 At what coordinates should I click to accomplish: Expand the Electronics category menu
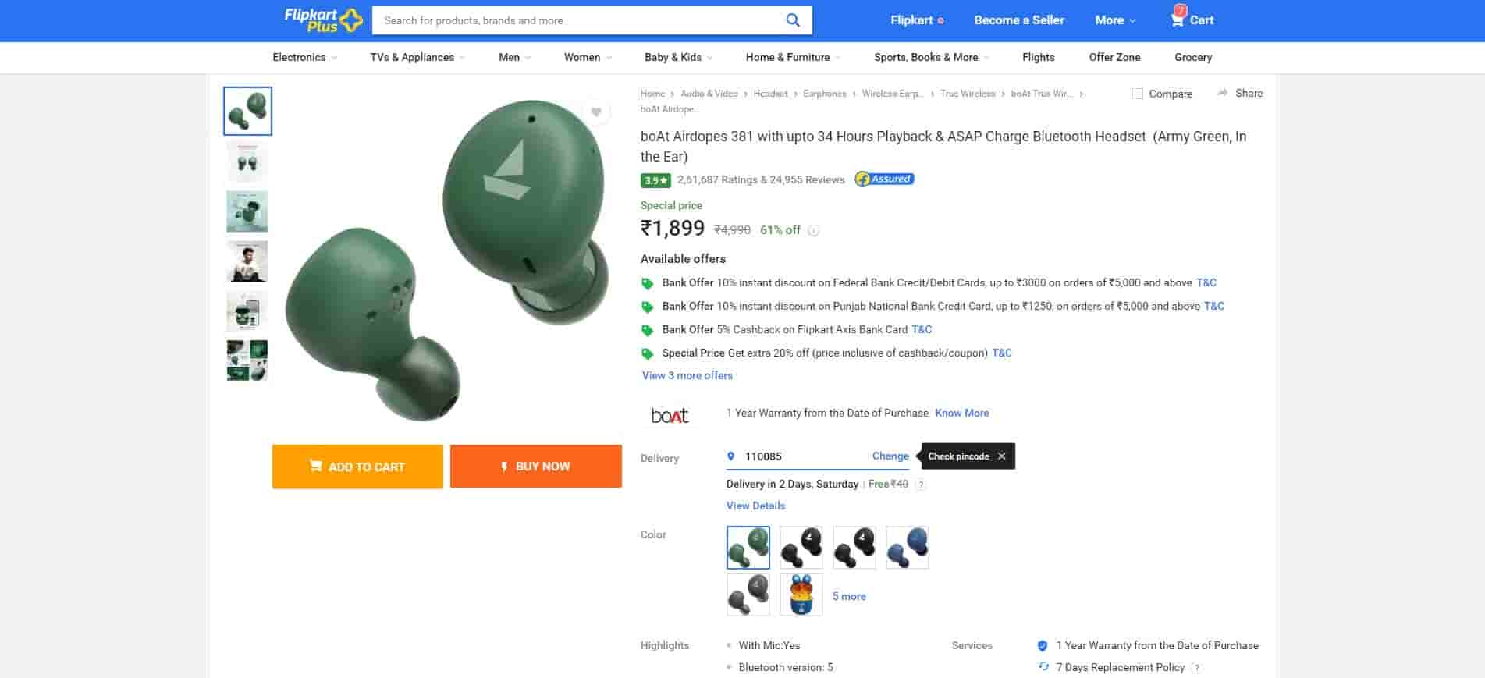304,57
